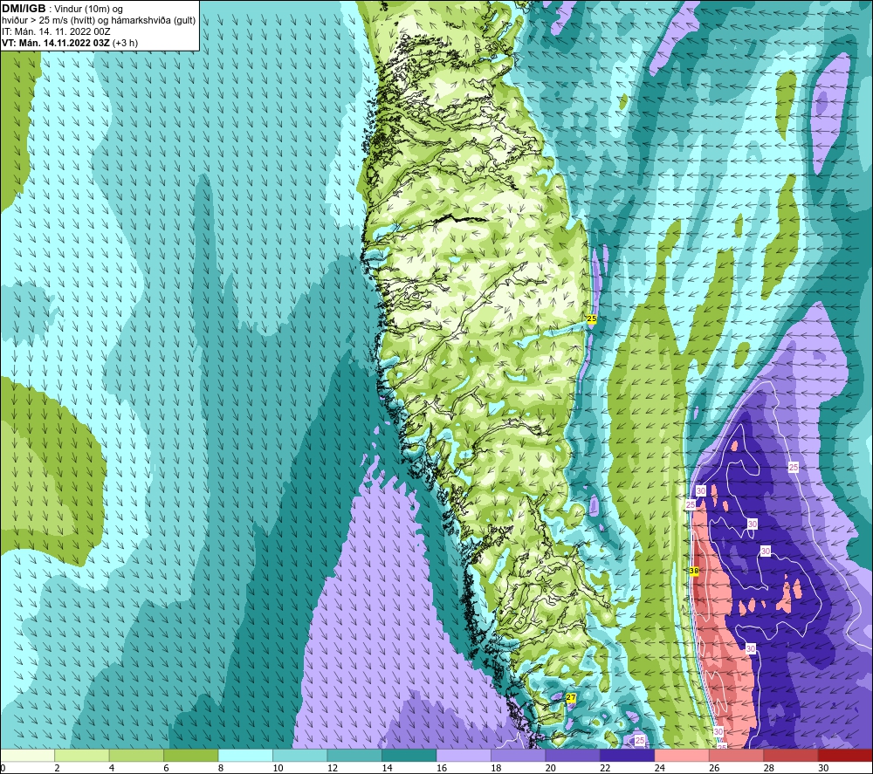Choose the 12–14 m/s teal legend swatch
The image size is (873, 774).
click(354, 755)
